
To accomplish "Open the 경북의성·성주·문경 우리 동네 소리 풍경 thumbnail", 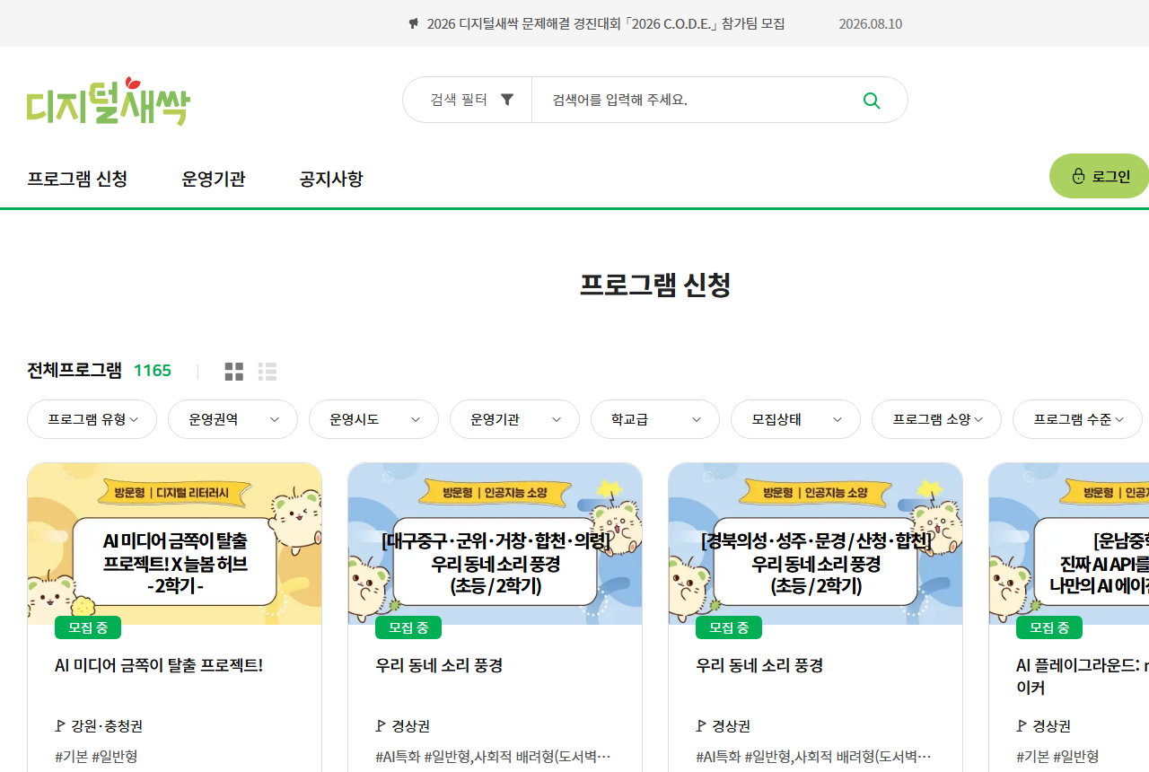I will (x=816, y=544).
